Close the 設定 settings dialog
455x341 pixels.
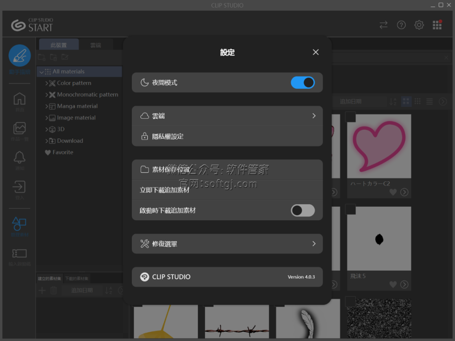316,52
